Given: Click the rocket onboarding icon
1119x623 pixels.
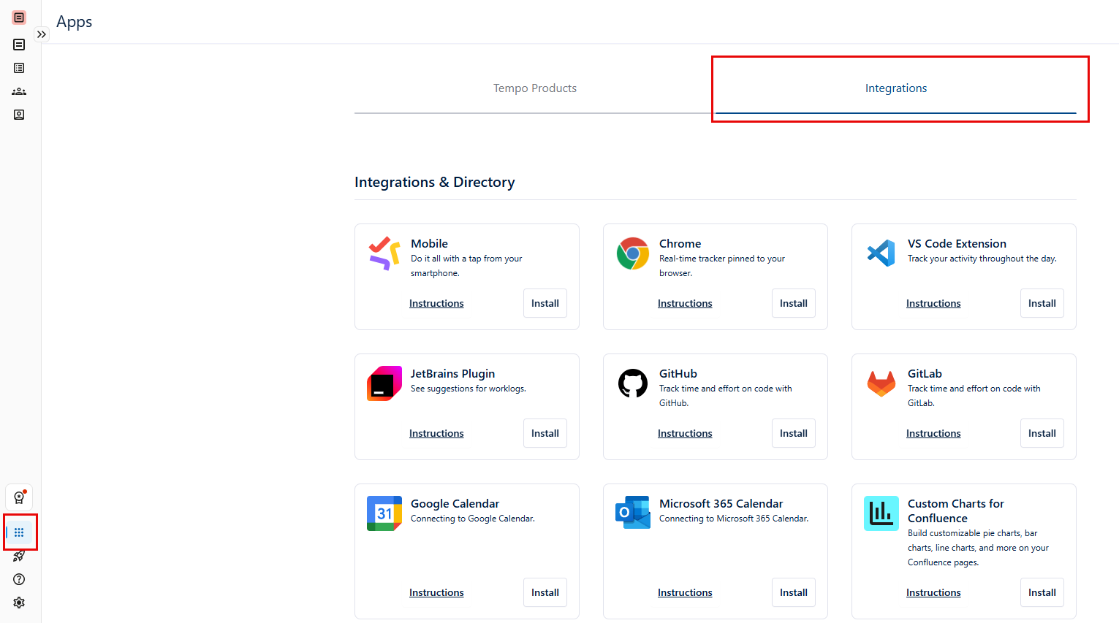Looking at the screenshot, I should pyautogui.click(x=20, y=555).
